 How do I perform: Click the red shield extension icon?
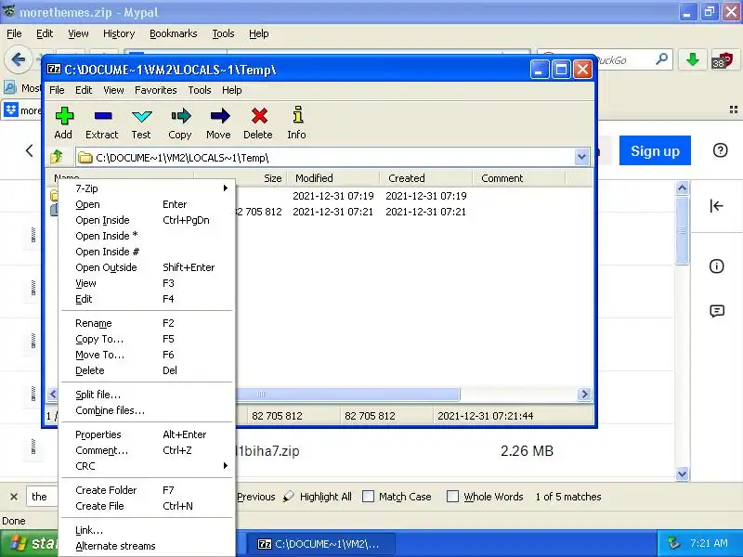click(723, 60)
